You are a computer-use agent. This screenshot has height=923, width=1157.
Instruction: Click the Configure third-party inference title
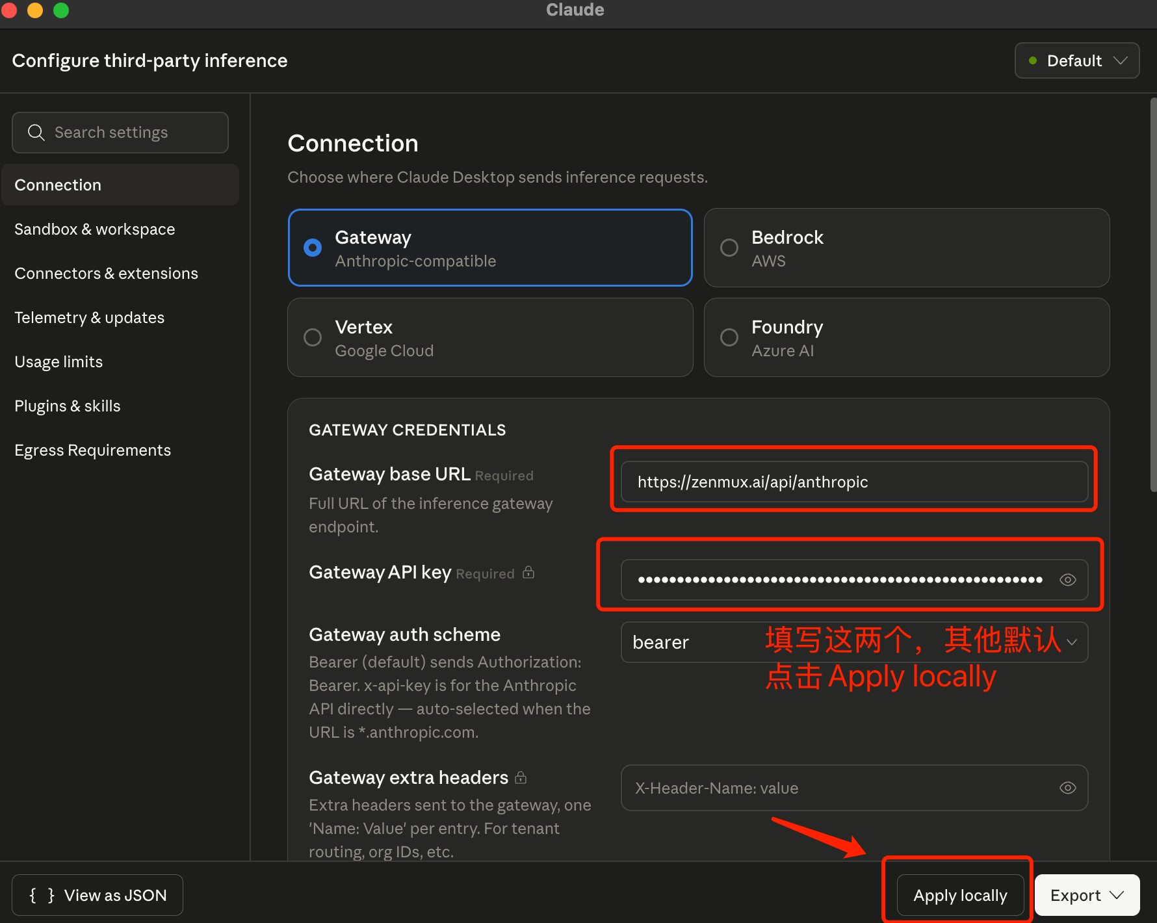pyautogui.click(x=149, y=60)
